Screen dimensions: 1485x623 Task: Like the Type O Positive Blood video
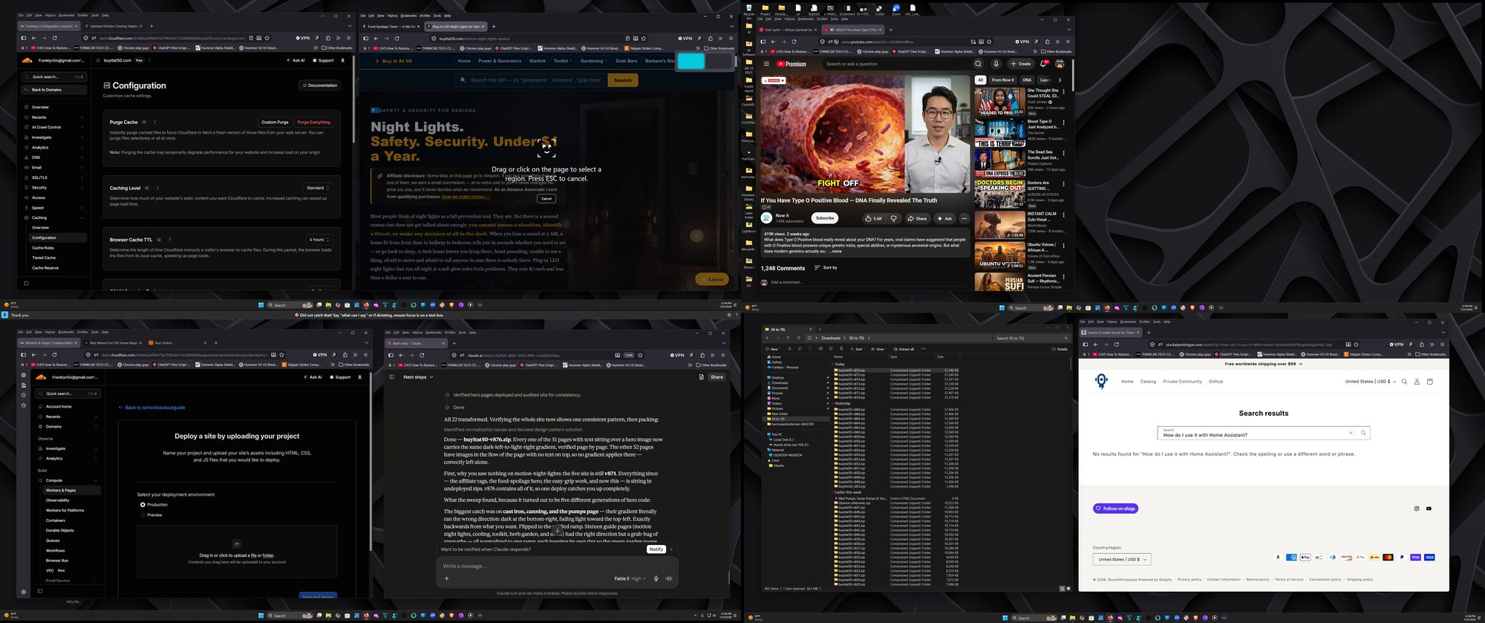click(x=873, y=218)
